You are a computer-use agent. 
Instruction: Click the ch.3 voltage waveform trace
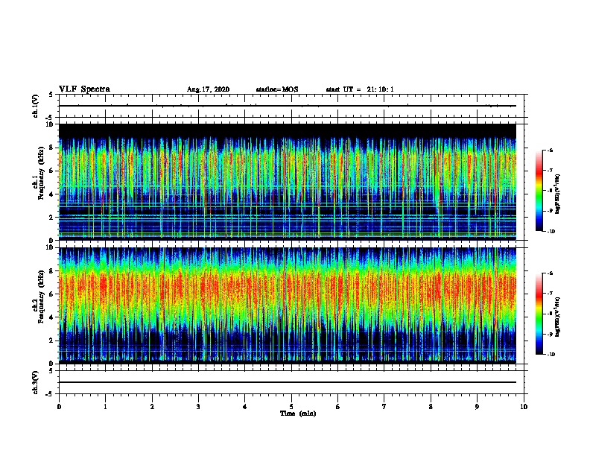[288, 382]
